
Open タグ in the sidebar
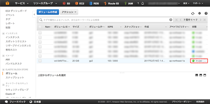coord(8,19)
